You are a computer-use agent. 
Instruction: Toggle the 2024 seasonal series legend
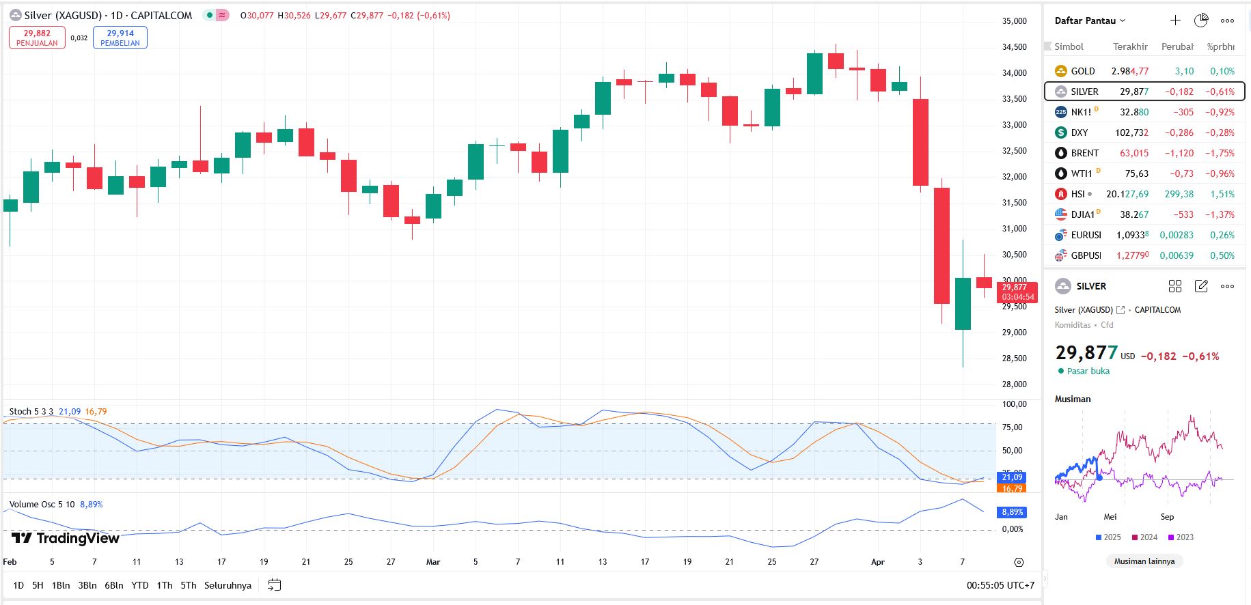coord(1144,537)
